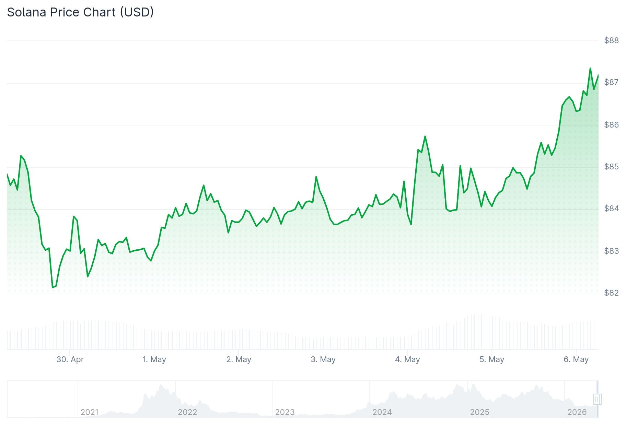Jump to 2026 in the navigator
The height and width of the screenshot is (428, 626).
pos(577,412)
